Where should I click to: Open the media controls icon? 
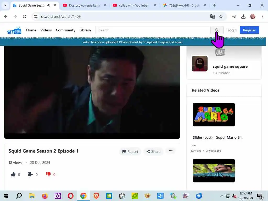click(x=234, y=16)
